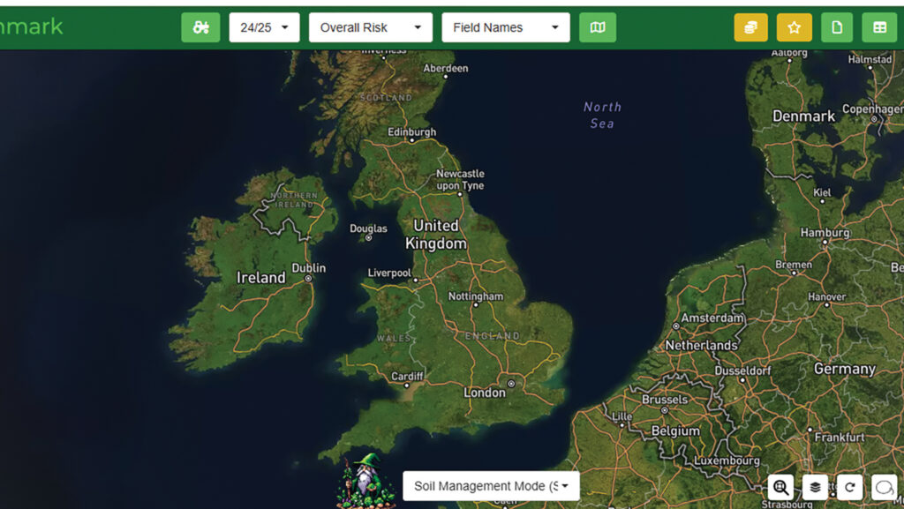This screenshot has height=509, width=904.
Task: Open the green document page button
Action: coord(837,27)
